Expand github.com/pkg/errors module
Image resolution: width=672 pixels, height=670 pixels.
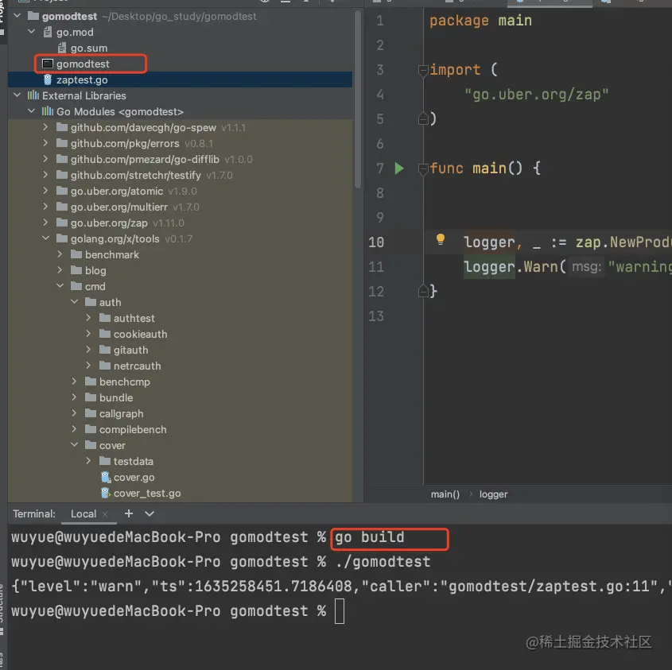click(x=45, y=142)
